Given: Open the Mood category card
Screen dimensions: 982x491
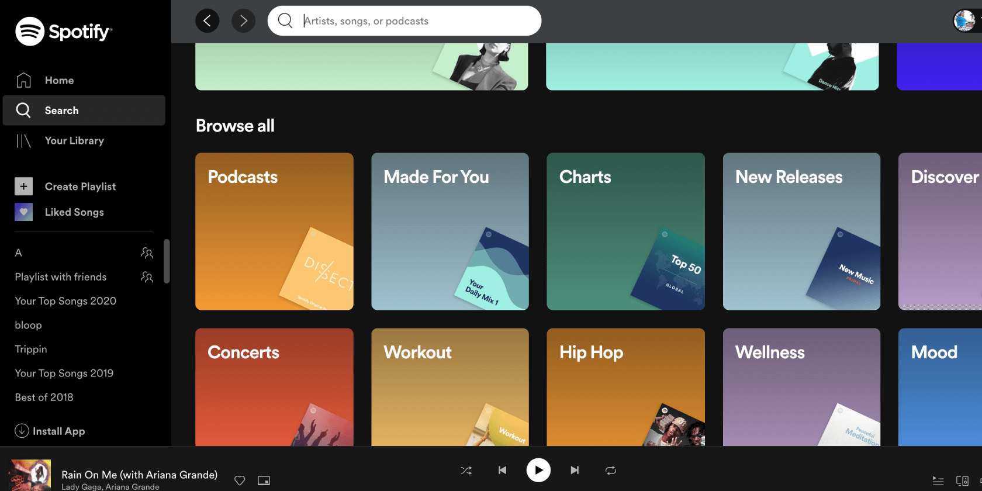Looking at the screenshot, I should tap(940, 387).
